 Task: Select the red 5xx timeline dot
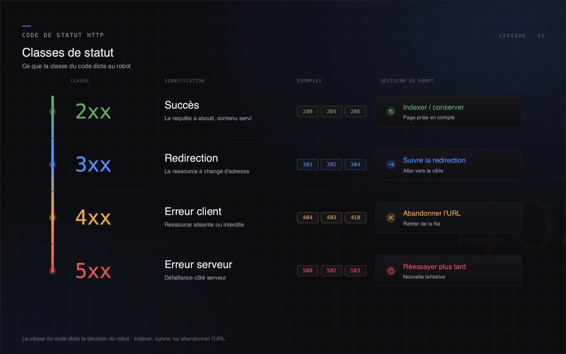pyautogui.click(x=53, y=271)
